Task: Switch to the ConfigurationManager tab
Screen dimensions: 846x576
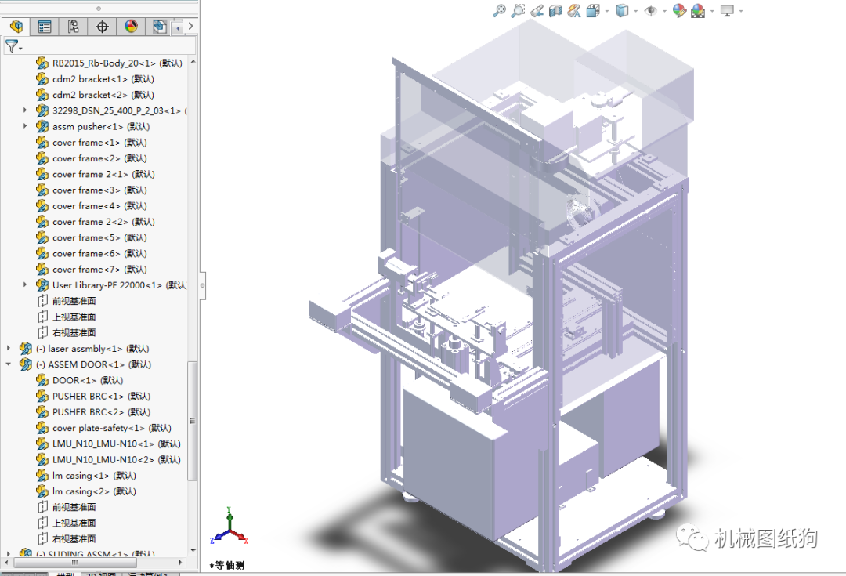Action: [x=73, y=27]
